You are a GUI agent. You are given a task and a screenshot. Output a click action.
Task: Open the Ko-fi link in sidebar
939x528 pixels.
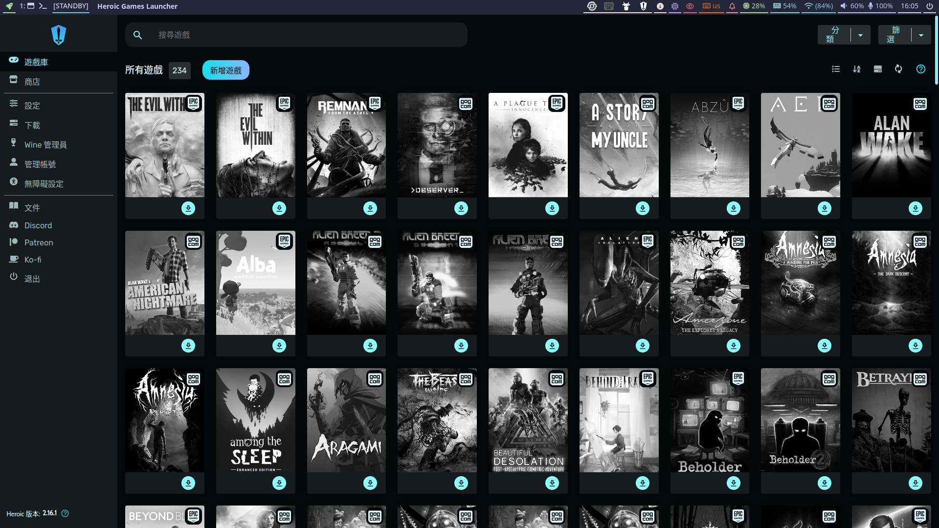coord(59,259)
